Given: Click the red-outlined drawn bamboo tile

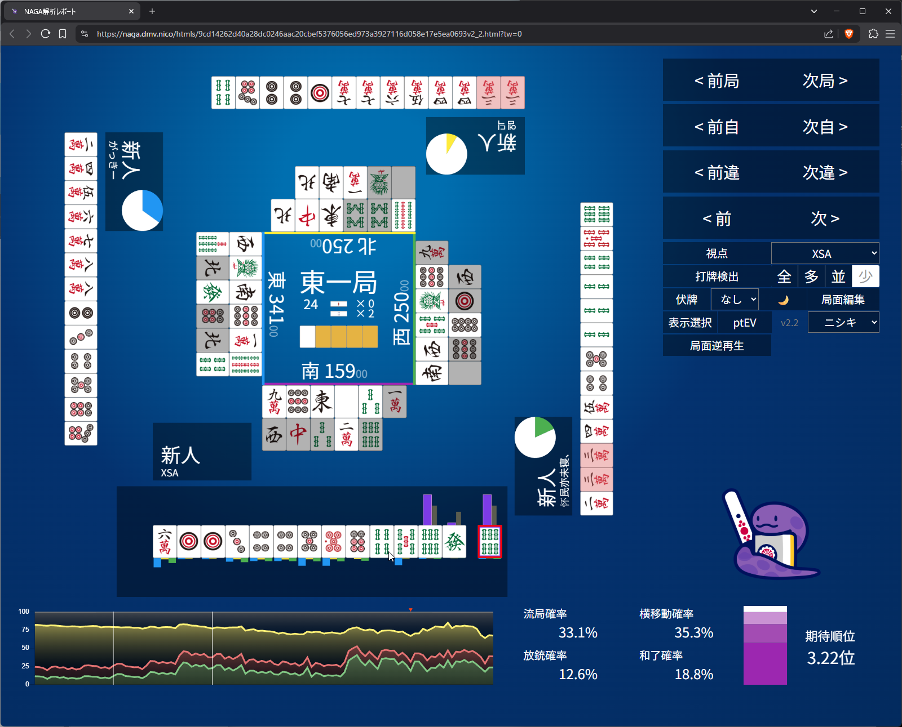Looking at the screenshot, I should click(489, 542).
